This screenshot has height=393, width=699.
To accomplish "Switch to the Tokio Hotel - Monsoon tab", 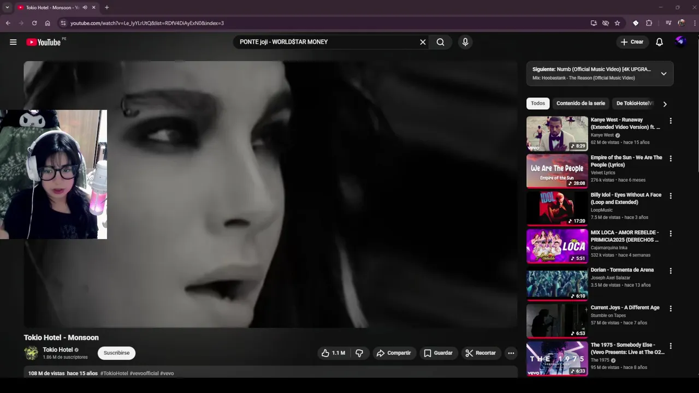I will 52,8.
